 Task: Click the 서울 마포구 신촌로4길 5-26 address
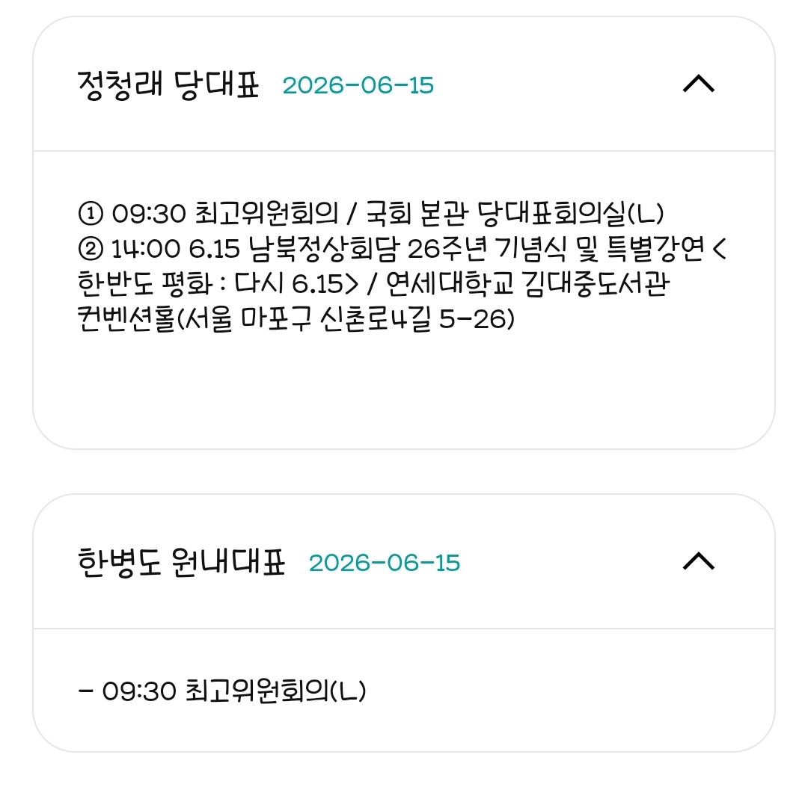(349, 319)
